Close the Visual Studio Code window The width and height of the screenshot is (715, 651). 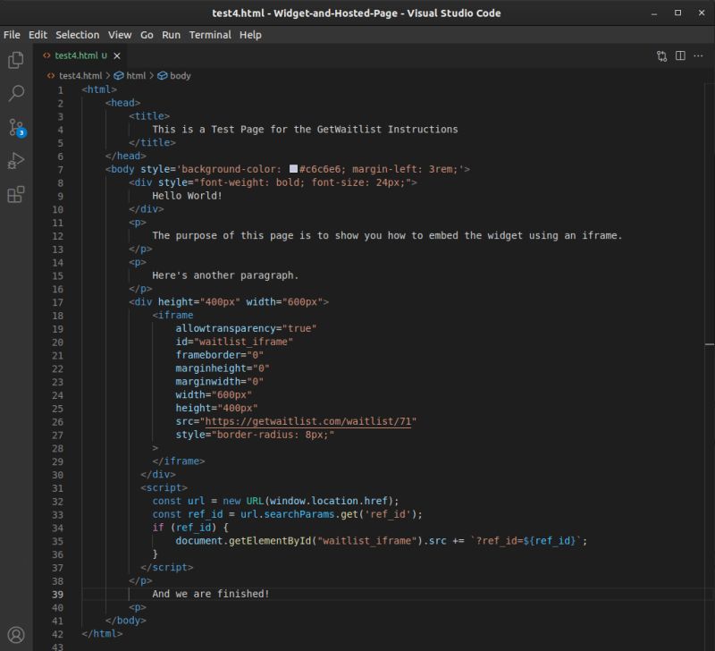(702, 13)
